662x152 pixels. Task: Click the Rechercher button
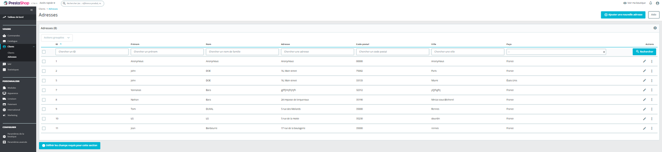(x=644, y=51)
